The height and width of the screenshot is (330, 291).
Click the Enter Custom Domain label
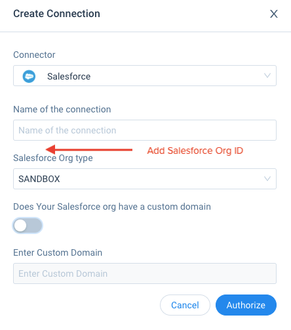(58, 252)
